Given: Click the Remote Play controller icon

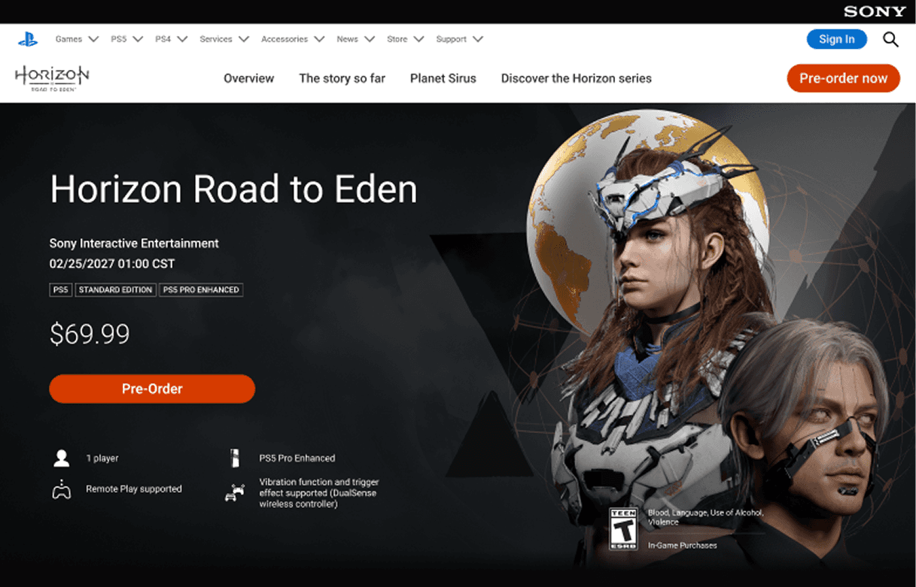Looking at the screenshot, I should pyautogui.click(x=61, y=490).
